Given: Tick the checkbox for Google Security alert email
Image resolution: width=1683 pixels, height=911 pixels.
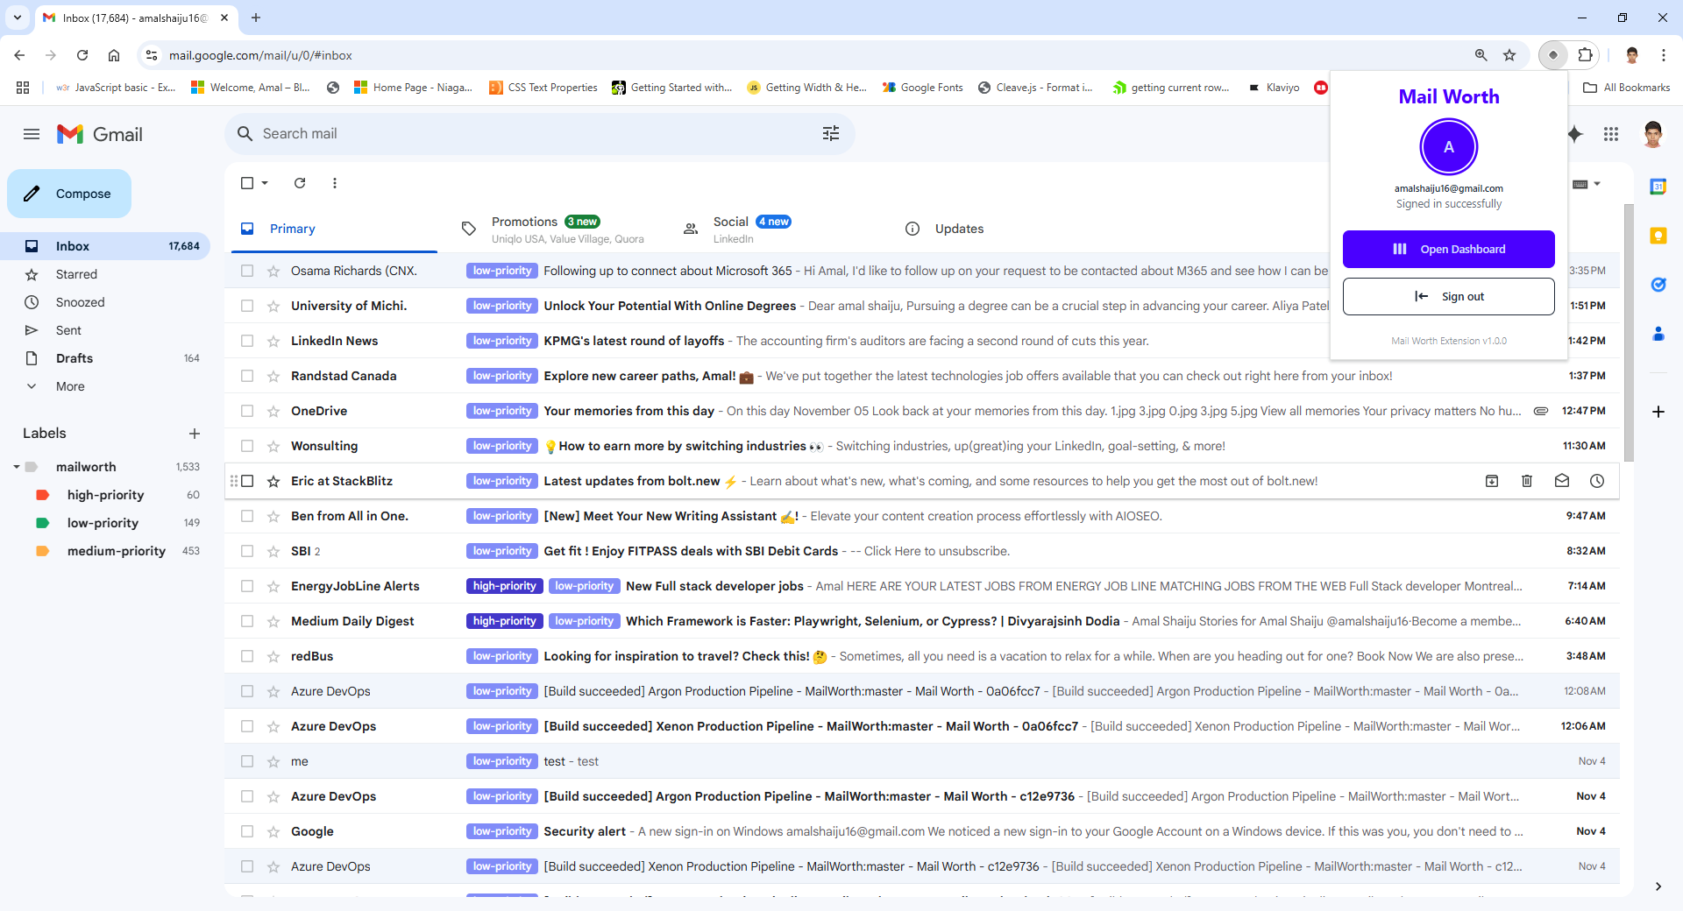Looking at the screenshot, I should click(x=247, y=831).
